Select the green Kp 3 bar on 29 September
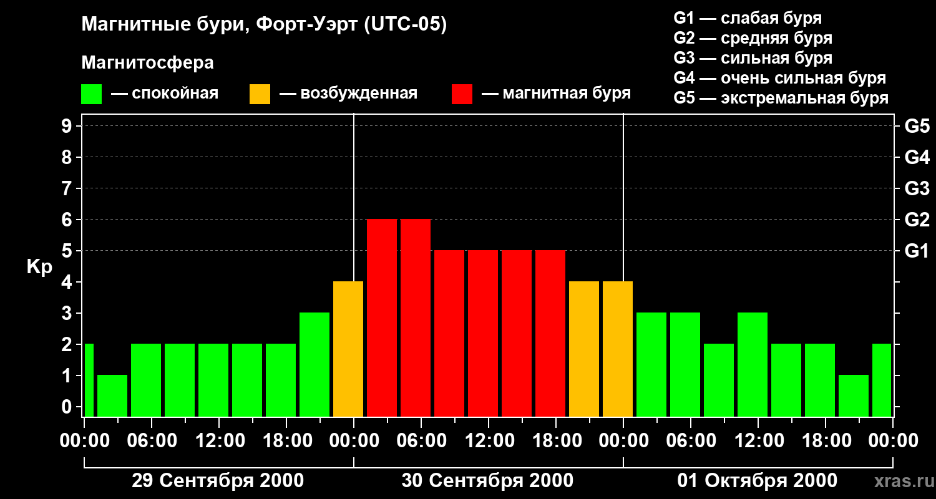This screenshot has width=936, height=499. pyautogui.click(x=314, y=364)
